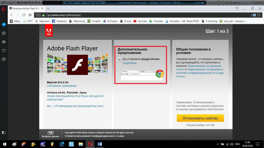Open volume control in system tray
Screen dimensions: 264x148
coord(232,144)
